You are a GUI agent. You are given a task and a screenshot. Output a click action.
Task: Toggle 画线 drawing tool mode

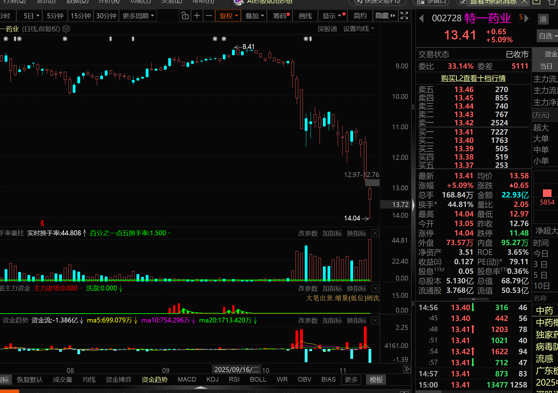tap(305, 16)
